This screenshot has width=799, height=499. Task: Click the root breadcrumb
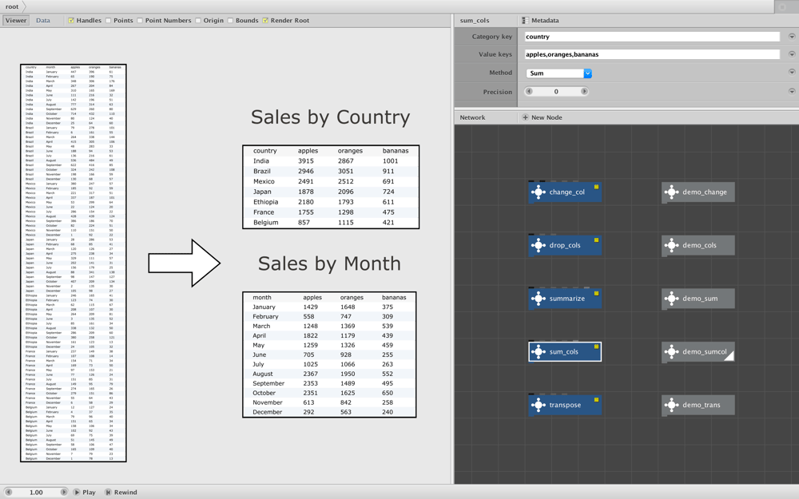(12, 6)
